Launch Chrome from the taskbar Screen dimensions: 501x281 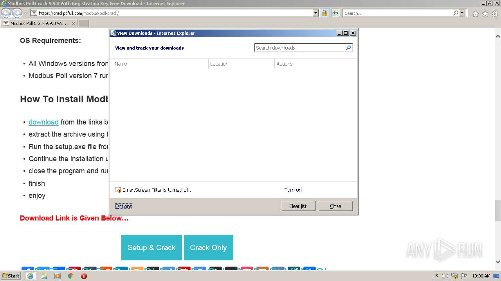coord(71,276)
